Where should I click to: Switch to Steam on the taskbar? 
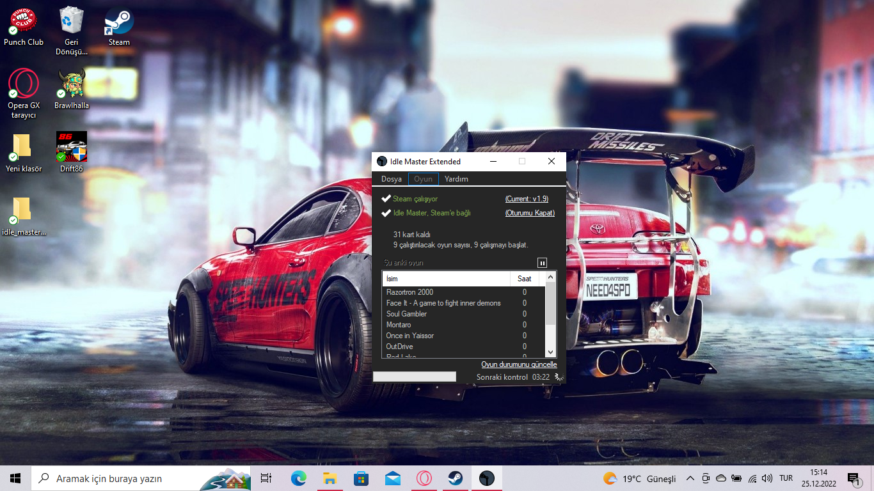click(x=456, y=478)
